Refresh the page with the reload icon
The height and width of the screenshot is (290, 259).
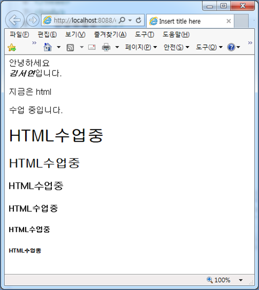point(139,20)
